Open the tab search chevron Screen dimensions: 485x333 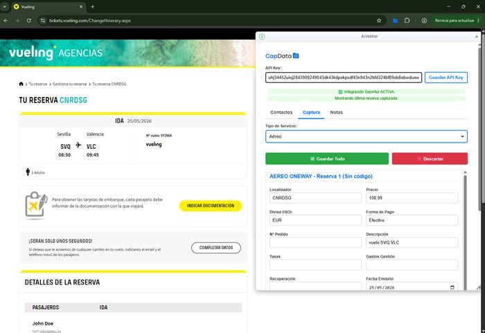coord(5,6)
